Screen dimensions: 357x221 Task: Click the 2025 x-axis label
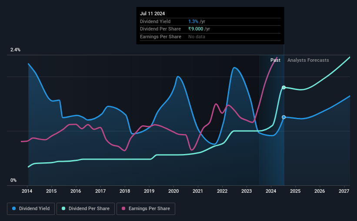click(295, 191)
